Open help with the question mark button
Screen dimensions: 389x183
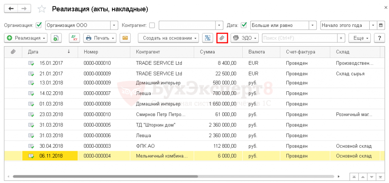(379, 38)
